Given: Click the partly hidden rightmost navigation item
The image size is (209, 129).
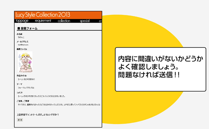Looking at the screenshot, I should coord(100,21).
